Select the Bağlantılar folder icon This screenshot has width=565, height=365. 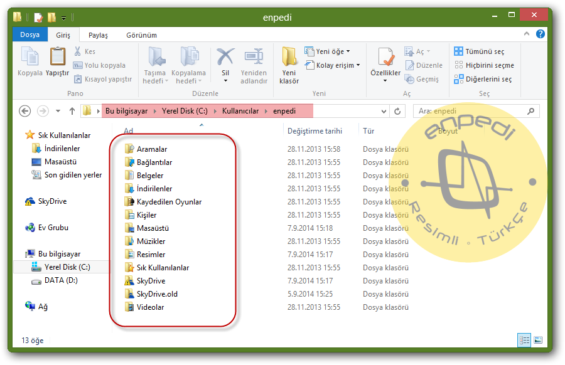tap(129, 162)
